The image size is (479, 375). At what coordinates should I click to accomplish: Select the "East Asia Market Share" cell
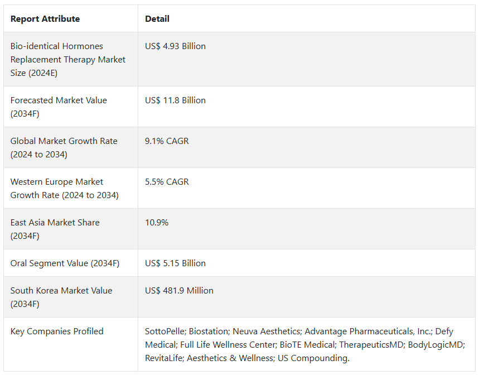tap(55, 229)
